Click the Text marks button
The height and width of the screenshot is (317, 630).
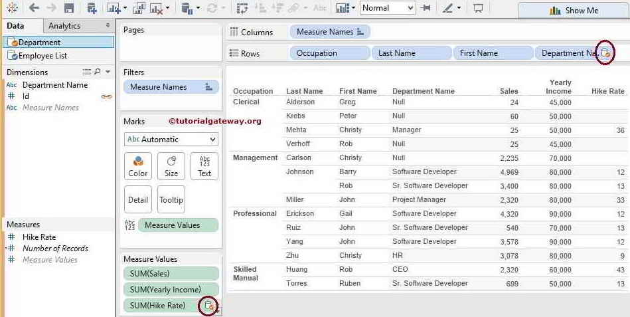click(204, 165)
